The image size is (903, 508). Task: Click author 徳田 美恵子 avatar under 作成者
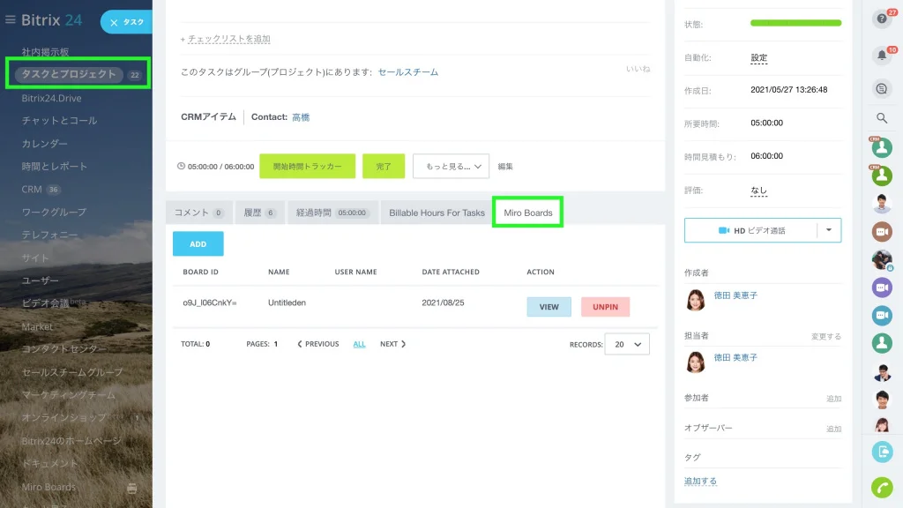tap(696, 300)
